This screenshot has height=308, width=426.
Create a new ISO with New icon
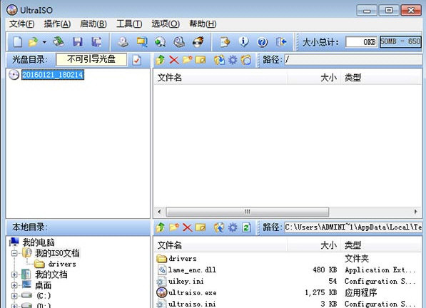tap(18, 42)
